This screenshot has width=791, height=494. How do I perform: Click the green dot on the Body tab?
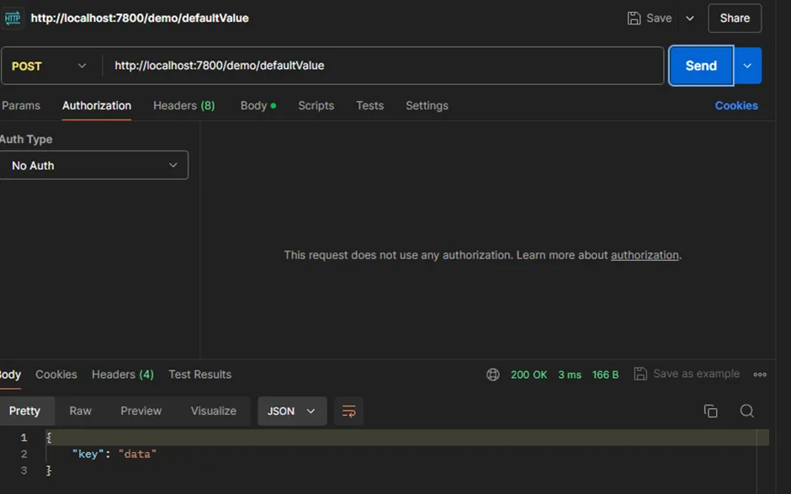[273, 106]
